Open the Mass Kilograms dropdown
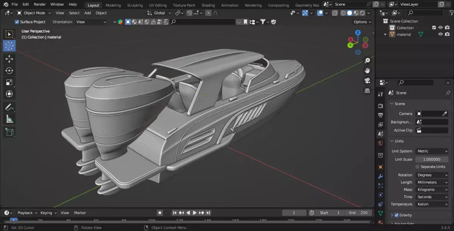 pyautogui.click(x=432, y=189)
